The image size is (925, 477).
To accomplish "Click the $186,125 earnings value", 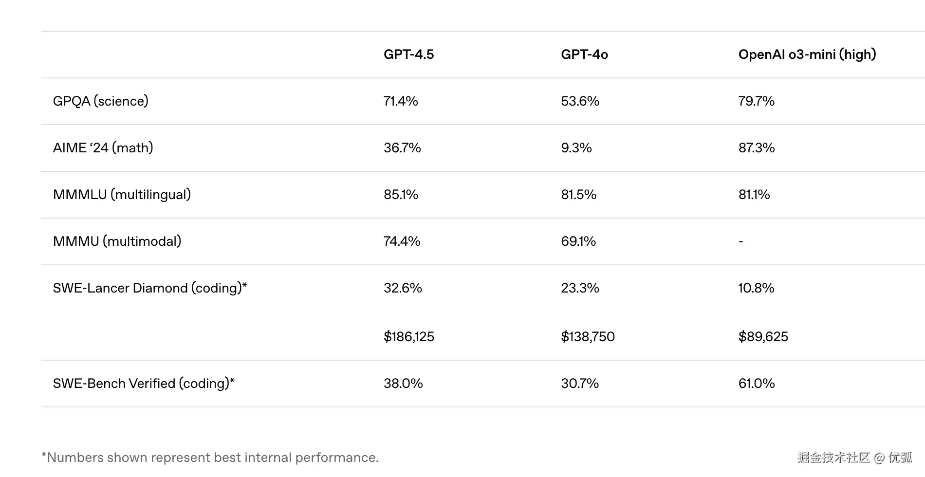I will [x=408, y=336].
